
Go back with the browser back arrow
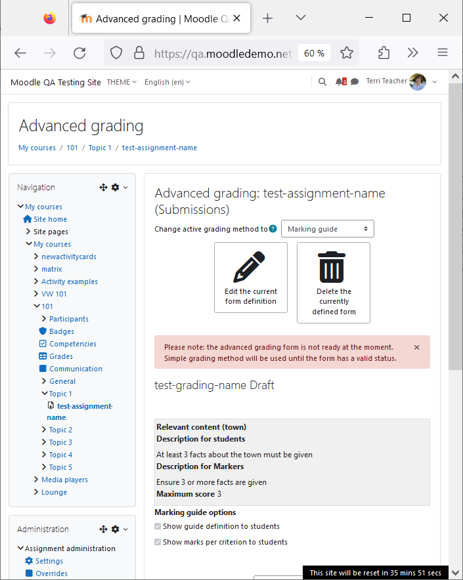pyautogui.click(x=20, y=53)
